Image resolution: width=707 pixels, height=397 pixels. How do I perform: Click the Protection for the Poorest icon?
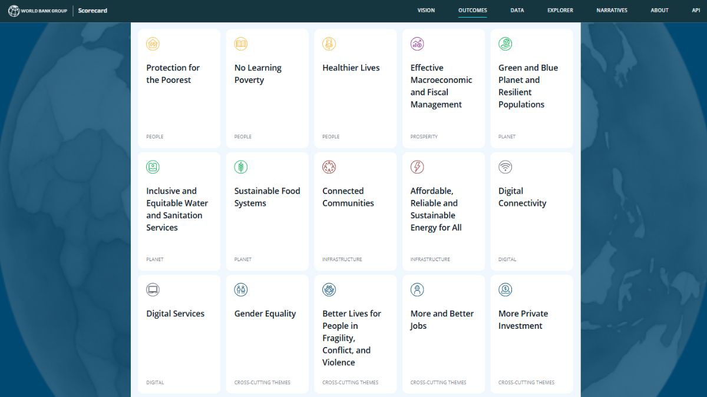click(153, 44)
